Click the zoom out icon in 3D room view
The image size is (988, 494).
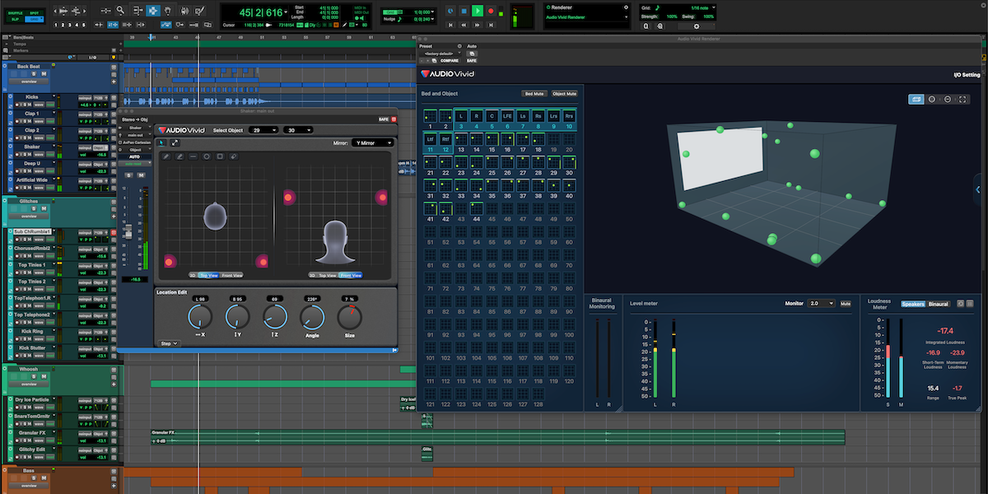948,99
